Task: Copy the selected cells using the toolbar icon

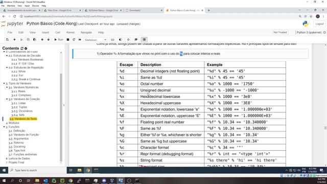Action: click(28, 40)
